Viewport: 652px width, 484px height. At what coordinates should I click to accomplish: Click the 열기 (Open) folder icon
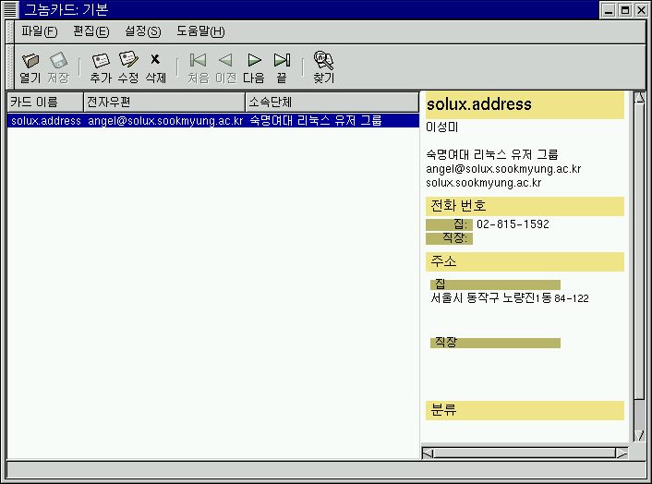(x=30, y=61)
